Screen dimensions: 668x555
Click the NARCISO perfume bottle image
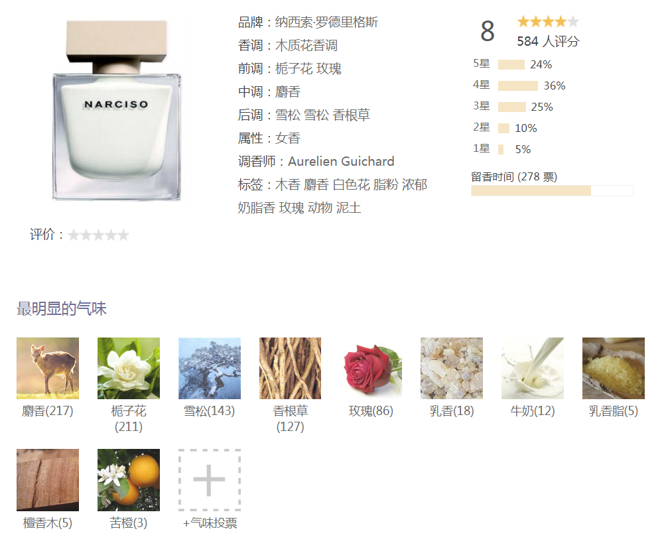point(116,110)
